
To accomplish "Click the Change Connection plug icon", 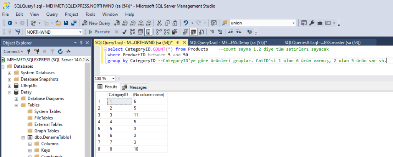I will tap(18, 32).
